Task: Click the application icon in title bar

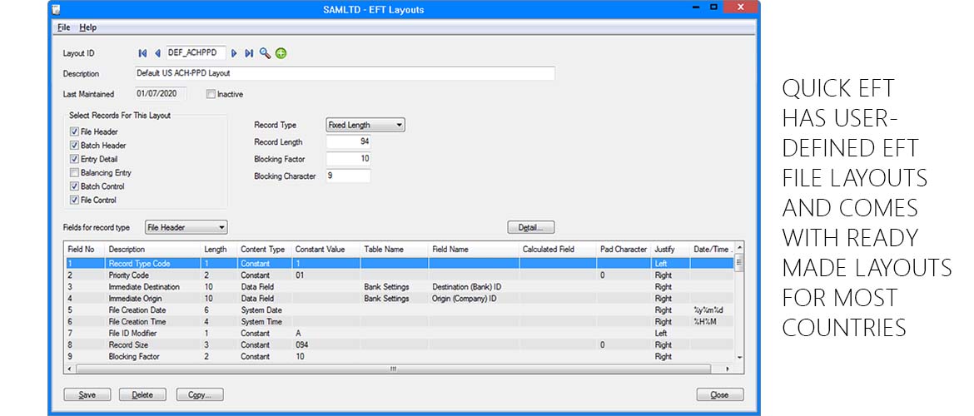Action: (x=57, y=8)
